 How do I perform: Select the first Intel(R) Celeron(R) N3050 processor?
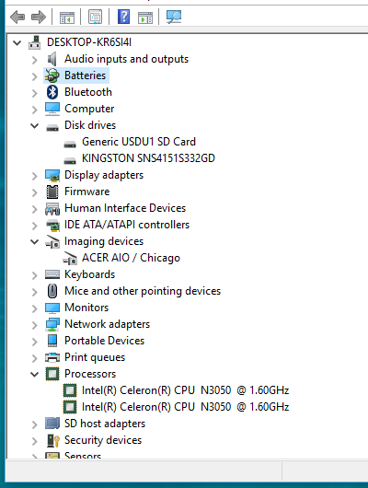[x=186, y=390]
